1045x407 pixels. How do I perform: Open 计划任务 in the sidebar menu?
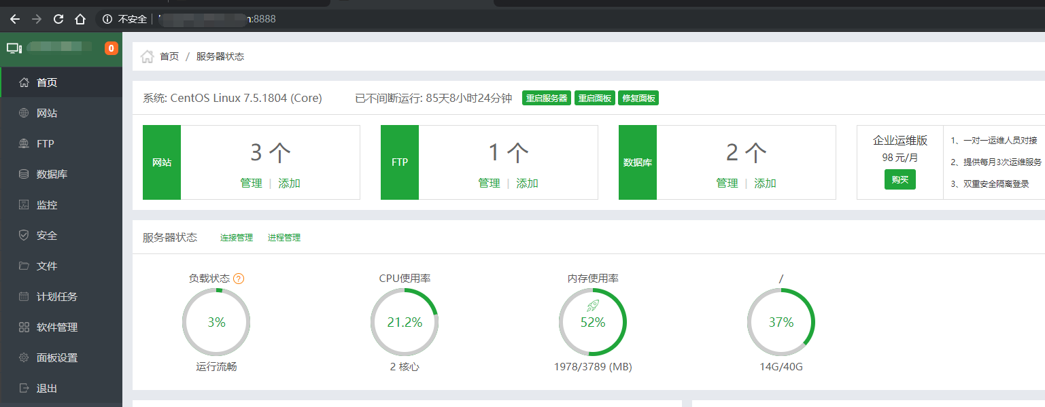pyautogui.click(x=61, y=296)
